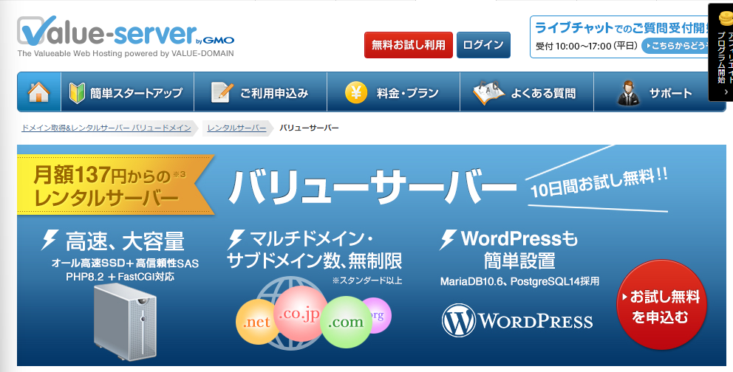The height and width of the screenshot is (372, 733).
Task: Open the FAQ open-book icon
Action: [x=488, y=92]
